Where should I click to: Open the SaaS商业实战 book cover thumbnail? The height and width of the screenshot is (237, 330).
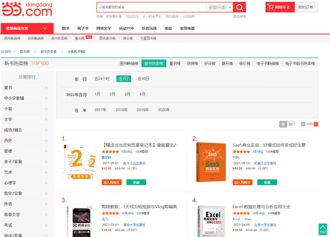pos(211,162)
